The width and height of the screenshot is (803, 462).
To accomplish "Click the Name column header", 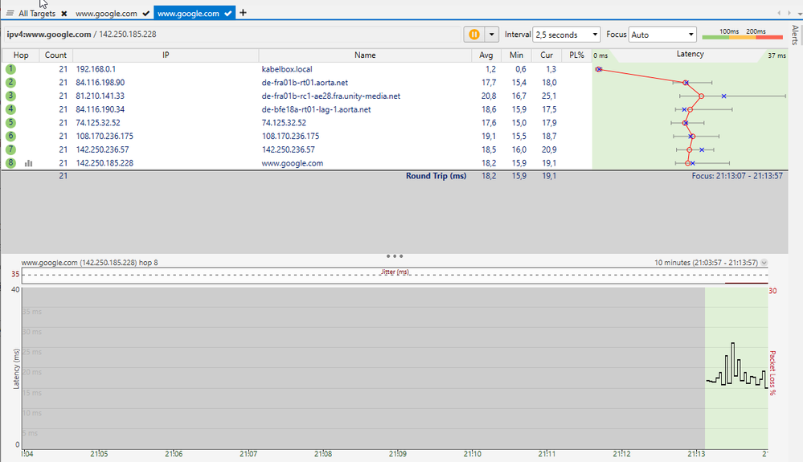I will click(365, 55).
